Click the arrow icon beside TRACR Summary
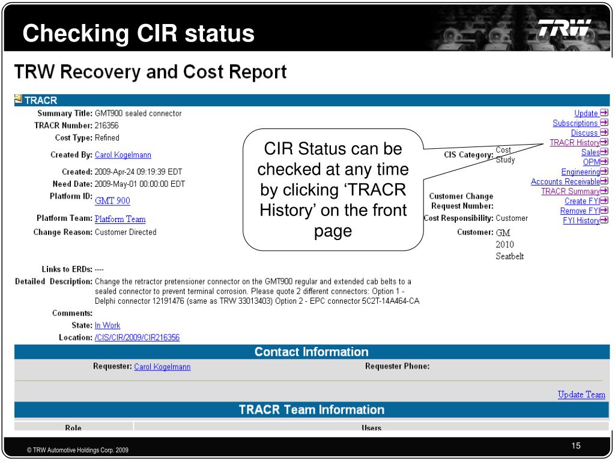Screen dimensions: 615x461 point(604,191)
